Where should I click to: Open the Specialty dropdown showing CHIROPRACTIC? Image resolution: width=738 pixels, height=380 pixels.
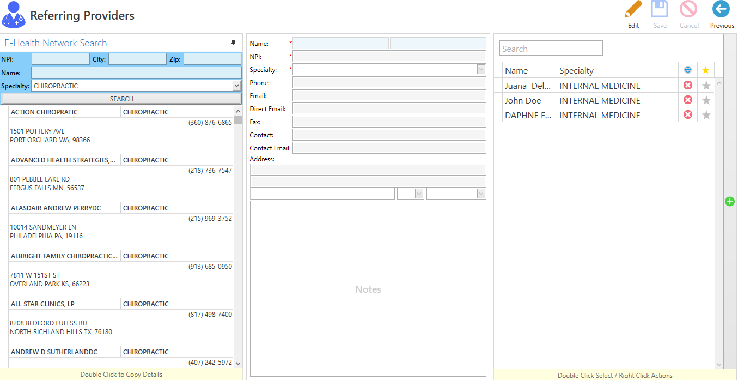(236, 85)
